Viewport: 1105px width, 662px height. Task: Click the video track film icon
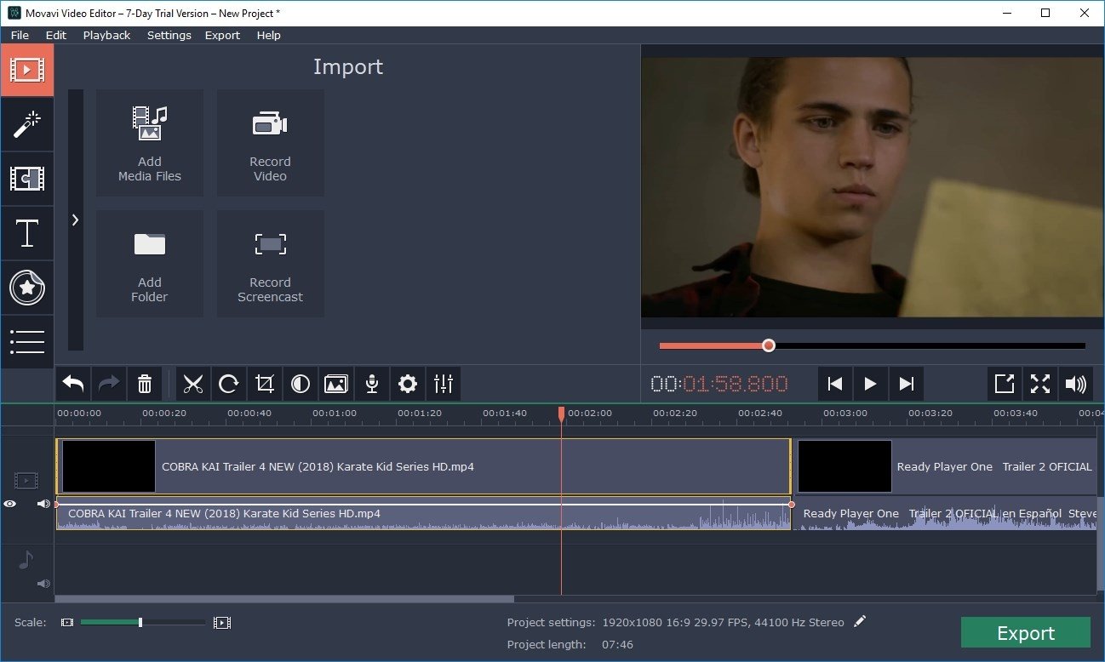(26, 481)
